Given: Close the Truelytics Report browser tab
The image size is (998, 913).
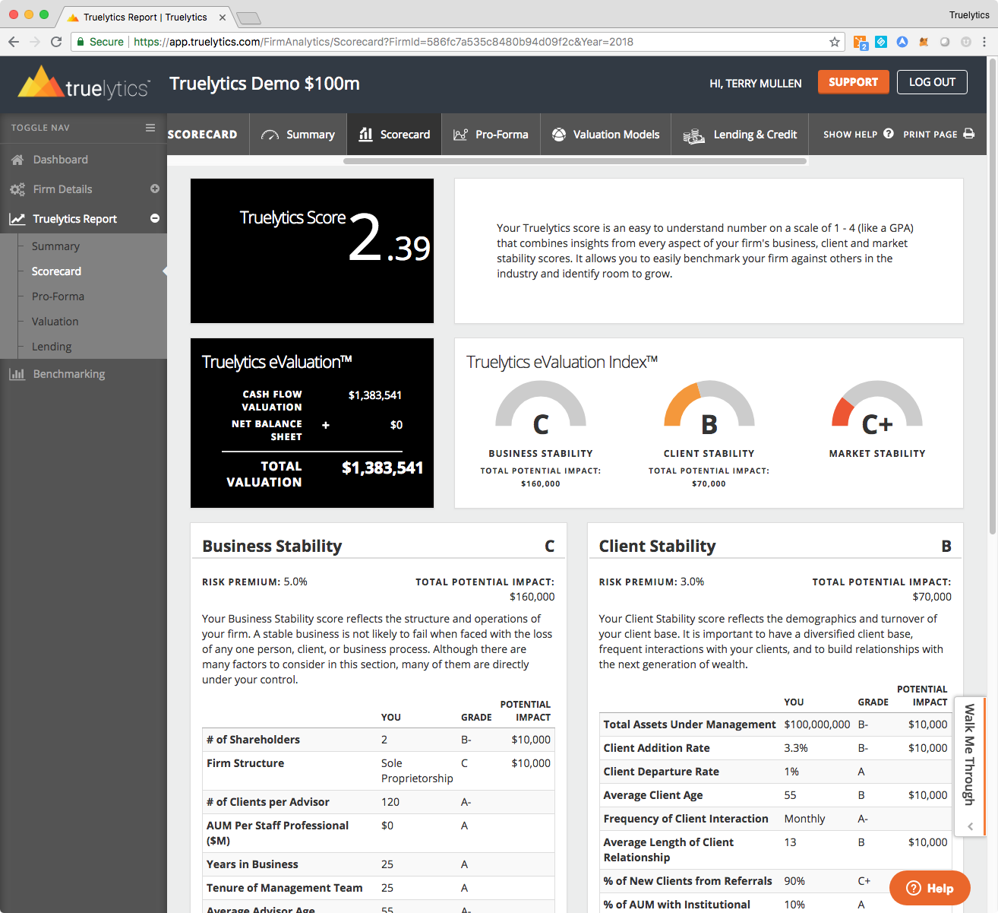Looking at the screenshot, I should click(x=223, y=17).
